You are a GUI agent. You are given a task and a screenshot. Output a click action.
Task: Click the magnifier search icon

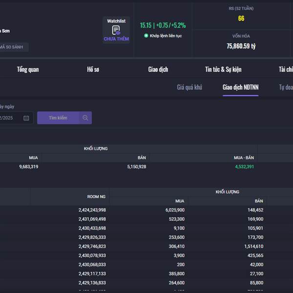pyautogui.click(x=85, y=118)
